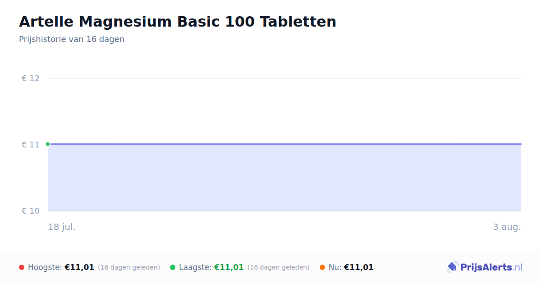Click the 16 dagen geleden note beside Hoogste
This screenshot has height=284, width=541.
click(129, 267)
